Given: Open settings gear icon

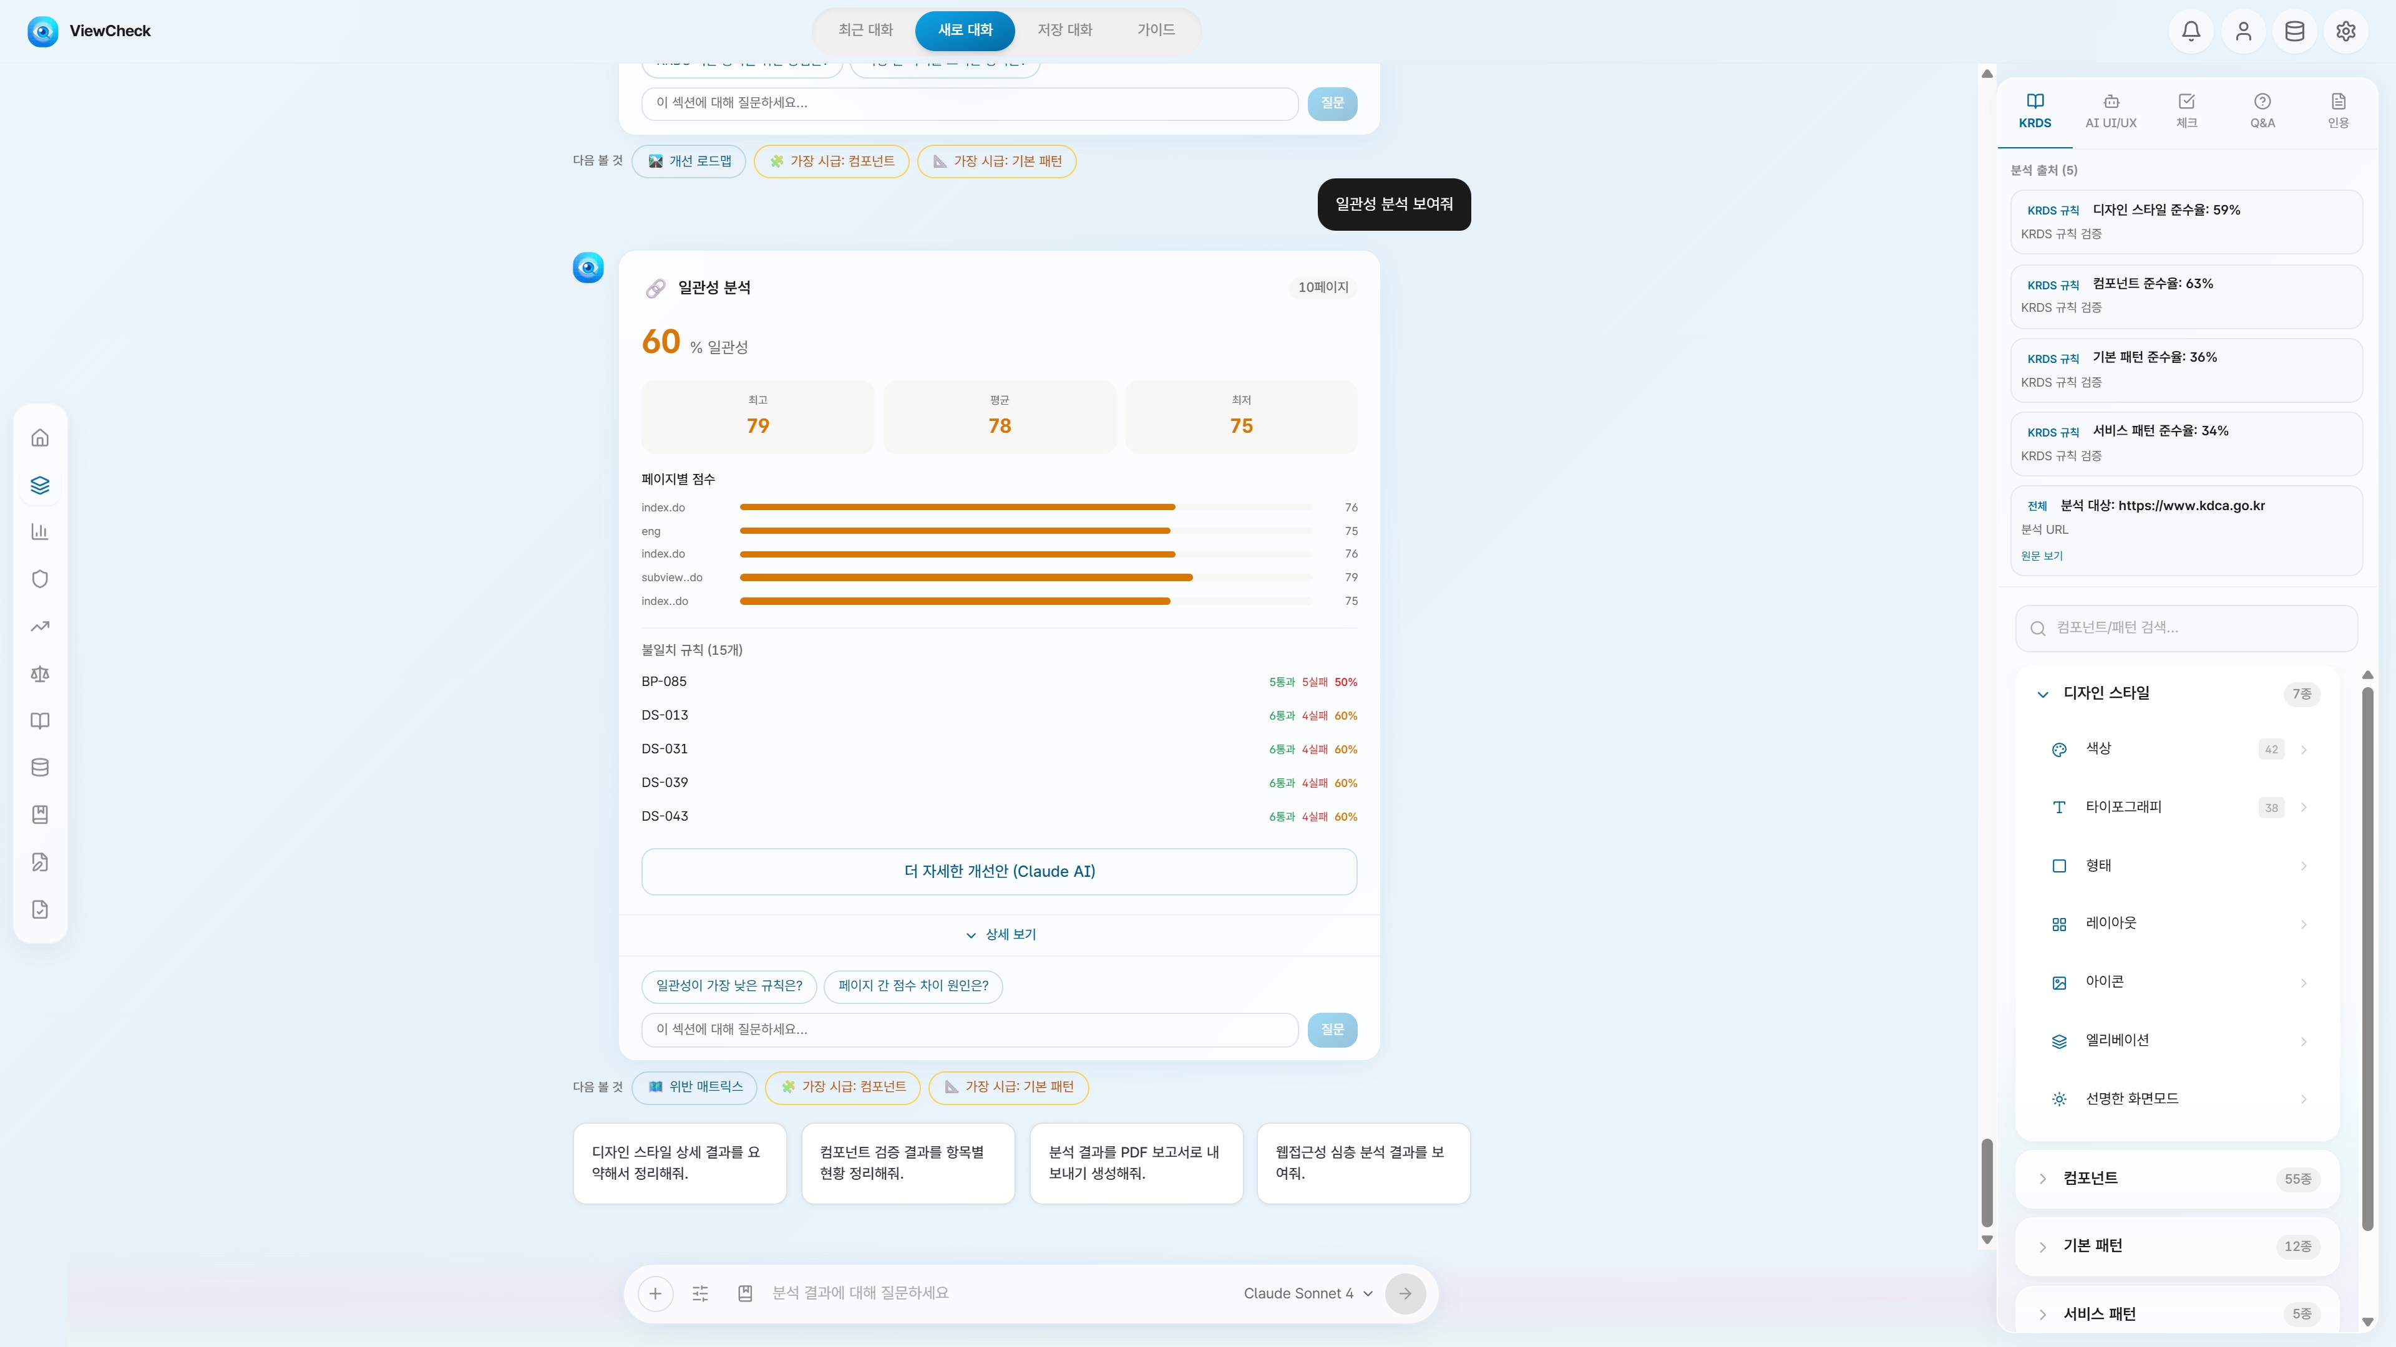Looking at the screenshot, I should click(2346, 31).
